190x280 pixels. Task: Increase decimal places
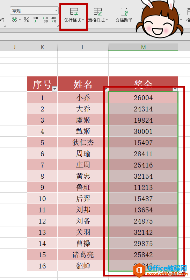tap(45, 20)
